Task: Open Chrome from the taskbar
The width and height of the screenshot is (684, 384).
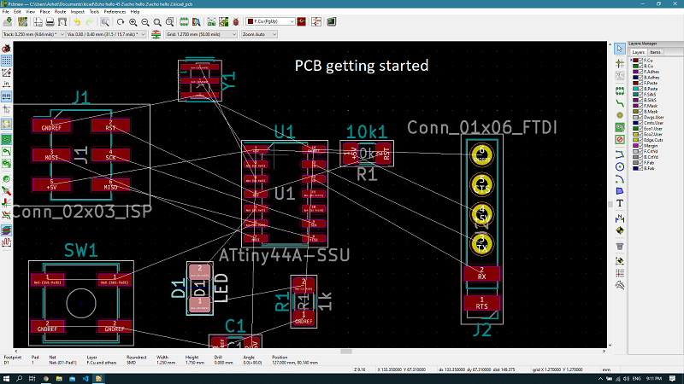Action: click(x=46, y=379)
